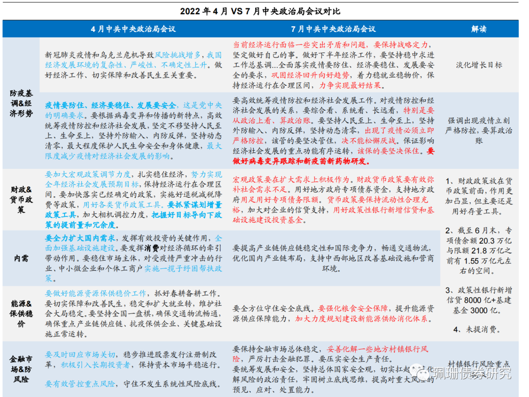529x397 pixels.
Task: Select the header '7月中共中央政治局会议'
Action: 333,29
